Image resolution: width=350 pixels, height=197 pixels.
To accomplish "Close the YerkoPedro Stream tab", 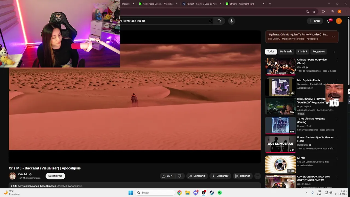I will 177,4.
